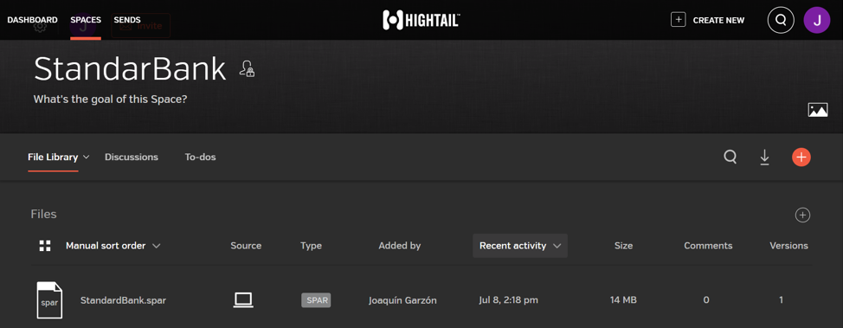Viewport: 843px width, 328px height.
Task: Click the Versions column header
Action: click(788, 246)
